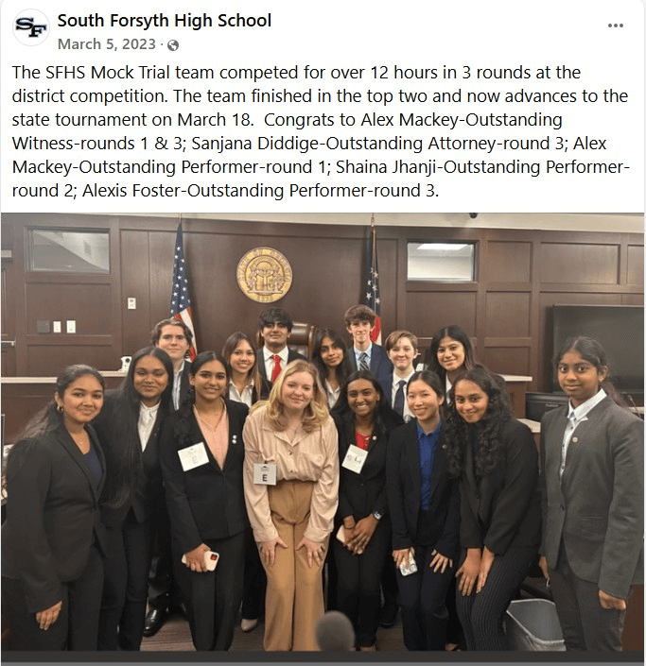This screenshot has width=646, height=666.
Task: Open the March 5, 2023 timestamp link
Action: pyautogui.click(x=107, y=44)
